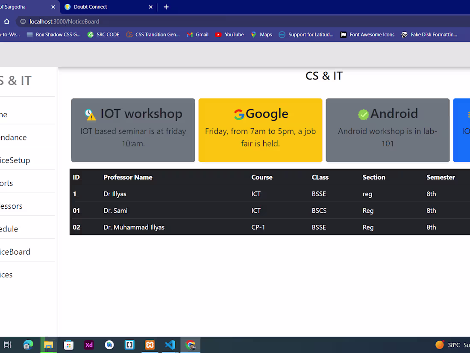Click the site information icon in address bar

(23, 21)
